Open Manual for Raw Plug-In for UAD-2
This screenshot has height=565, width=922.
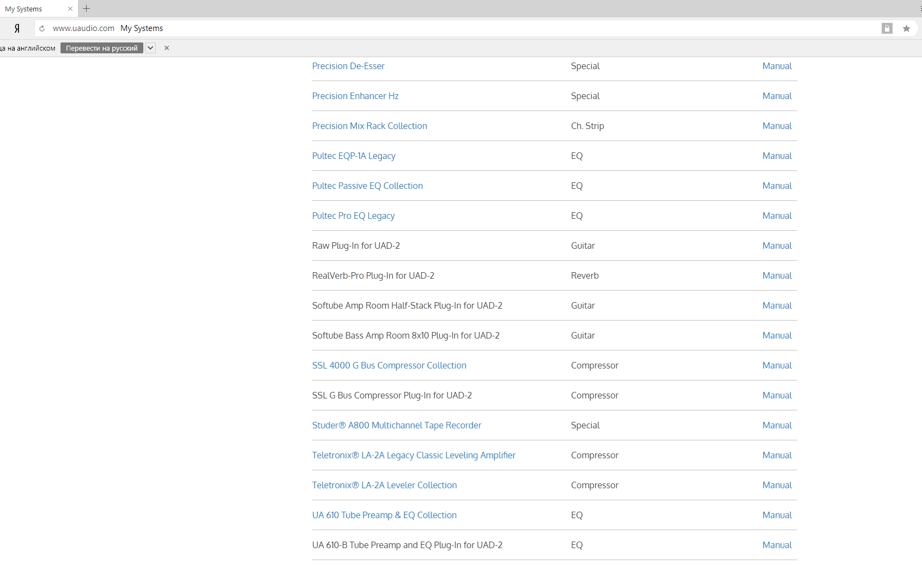point(777,245)
